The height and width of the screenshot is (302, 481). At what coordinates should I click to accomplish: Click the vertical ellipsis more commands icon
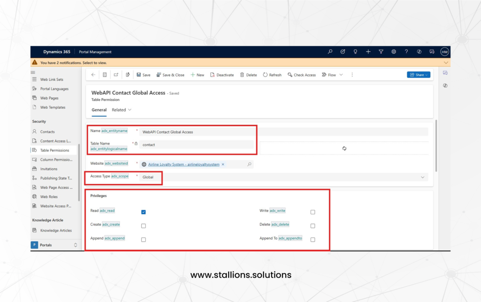[x=352, y=75]
